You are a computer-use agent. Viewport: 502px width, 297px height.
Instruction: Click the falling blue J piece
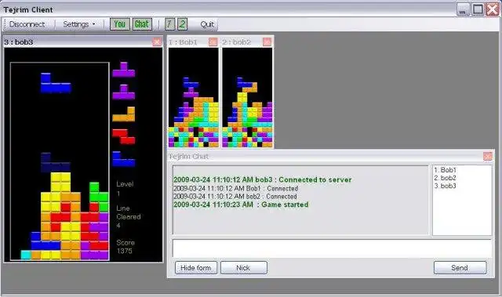click(x=56, y=83)
